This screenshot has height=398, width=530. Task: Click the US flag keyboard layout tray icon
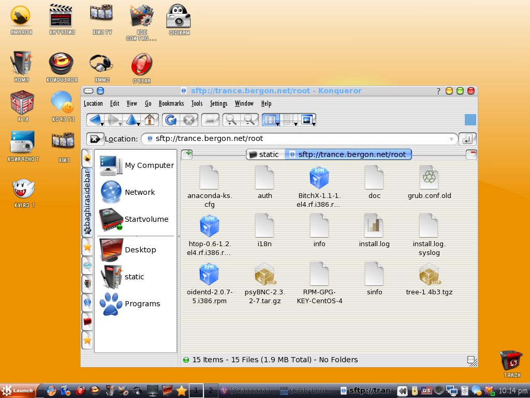click(426, 391)
